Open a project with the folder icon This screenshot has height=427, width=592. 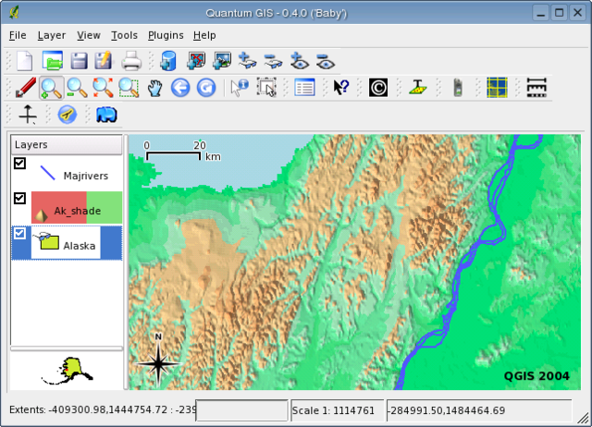[53, 62]
